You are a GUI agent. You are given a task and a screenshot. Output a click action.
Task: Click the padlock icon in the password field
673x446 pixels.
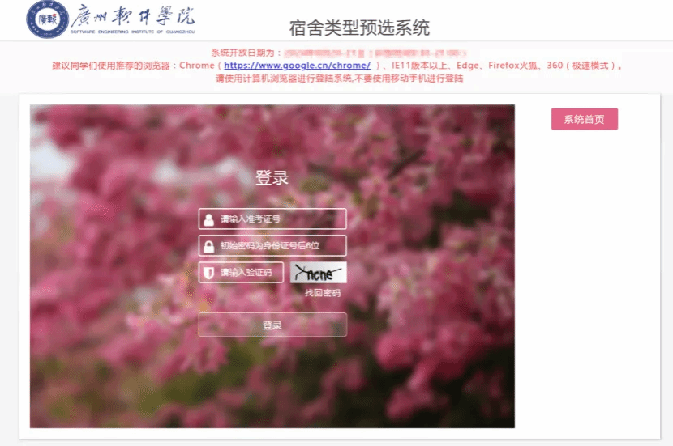[208, 246]
